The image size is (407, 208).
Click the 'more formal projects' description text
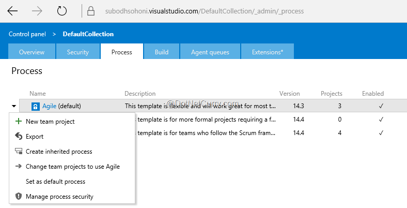207,120
